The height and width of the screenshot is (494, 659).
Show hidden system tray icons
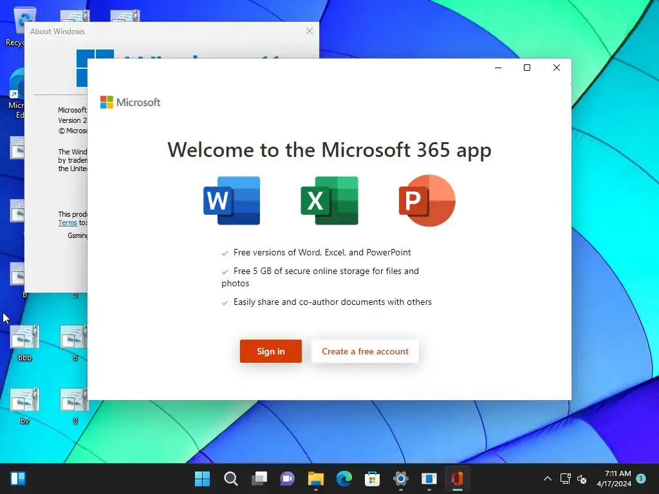548,479
